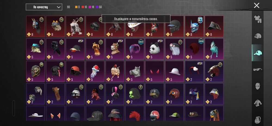272x126 pixels.
Task: Select the blue robot helmet level 13 item
Action: [x=194, y=26]
